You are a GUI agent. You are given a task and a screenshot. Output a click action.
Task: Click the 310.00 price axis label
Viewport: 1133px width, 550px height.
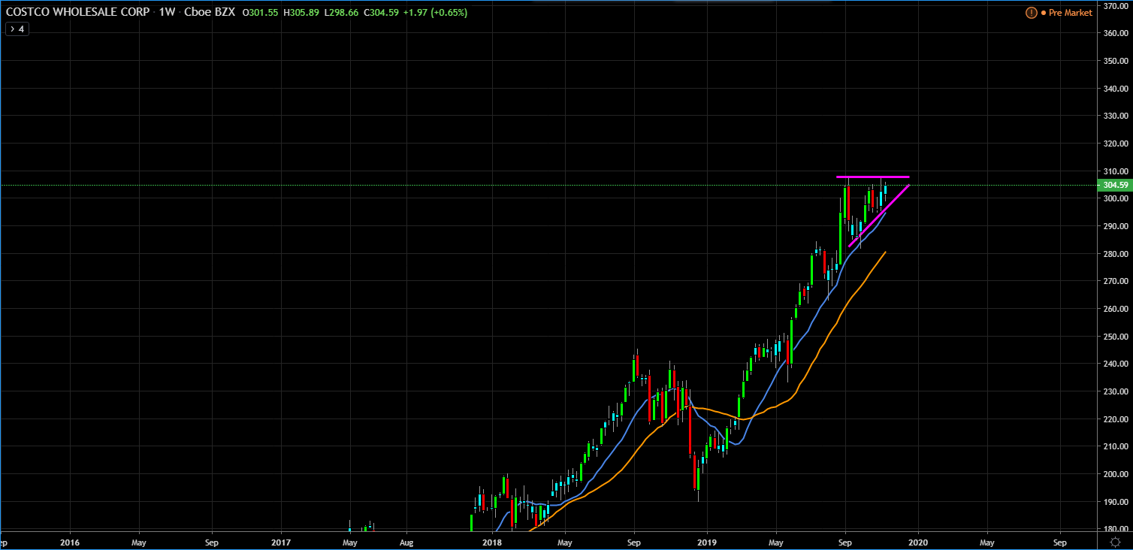coord(1116,171)
